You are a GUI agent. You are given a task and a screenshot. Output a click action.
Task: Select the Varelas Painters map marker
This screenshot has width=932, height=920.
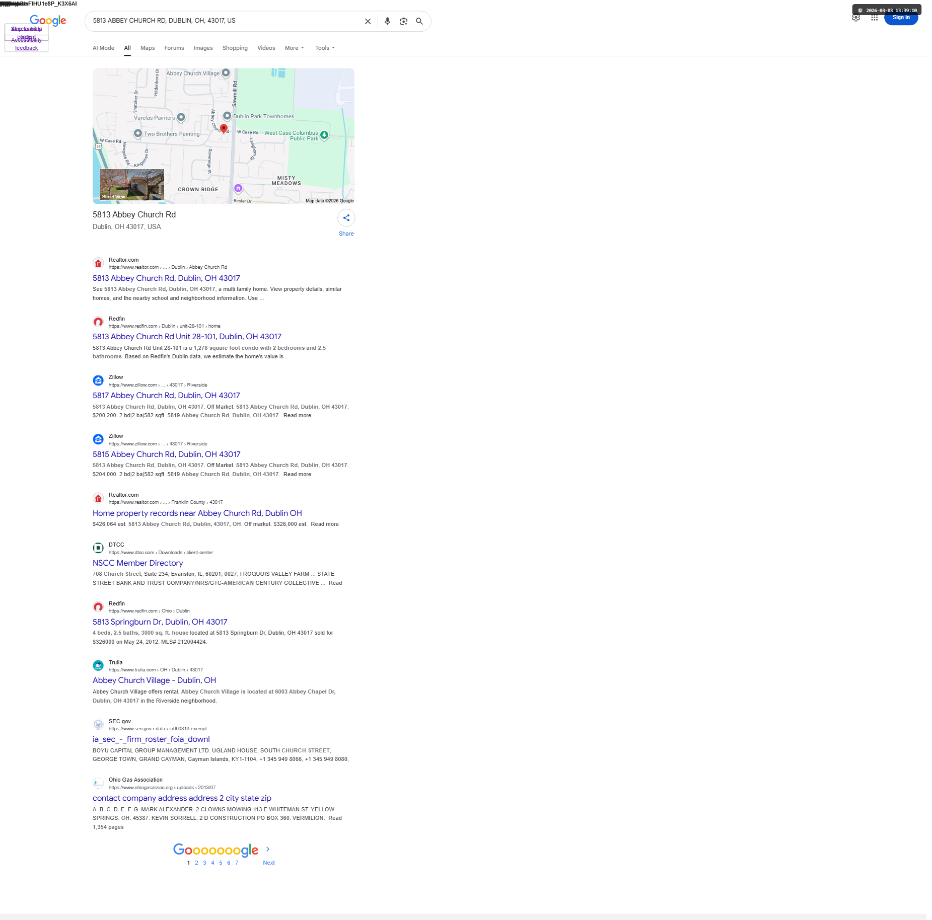181,117
